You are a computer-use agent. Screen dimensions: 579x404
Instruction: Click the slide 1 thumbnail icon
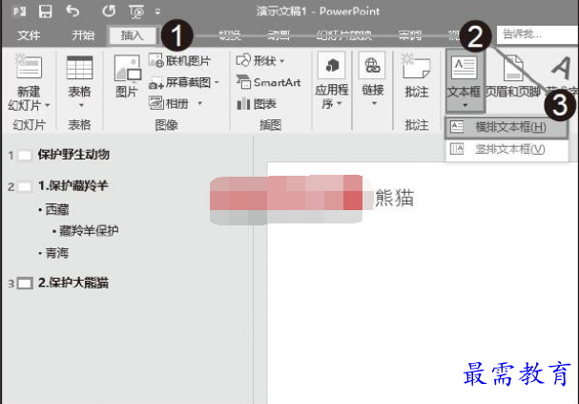(x=25, y=156)
